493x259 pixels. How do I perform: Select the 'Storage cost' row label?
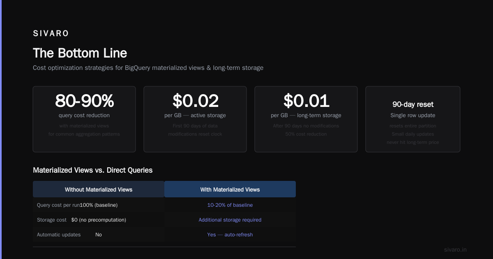[x=52, y=220]
